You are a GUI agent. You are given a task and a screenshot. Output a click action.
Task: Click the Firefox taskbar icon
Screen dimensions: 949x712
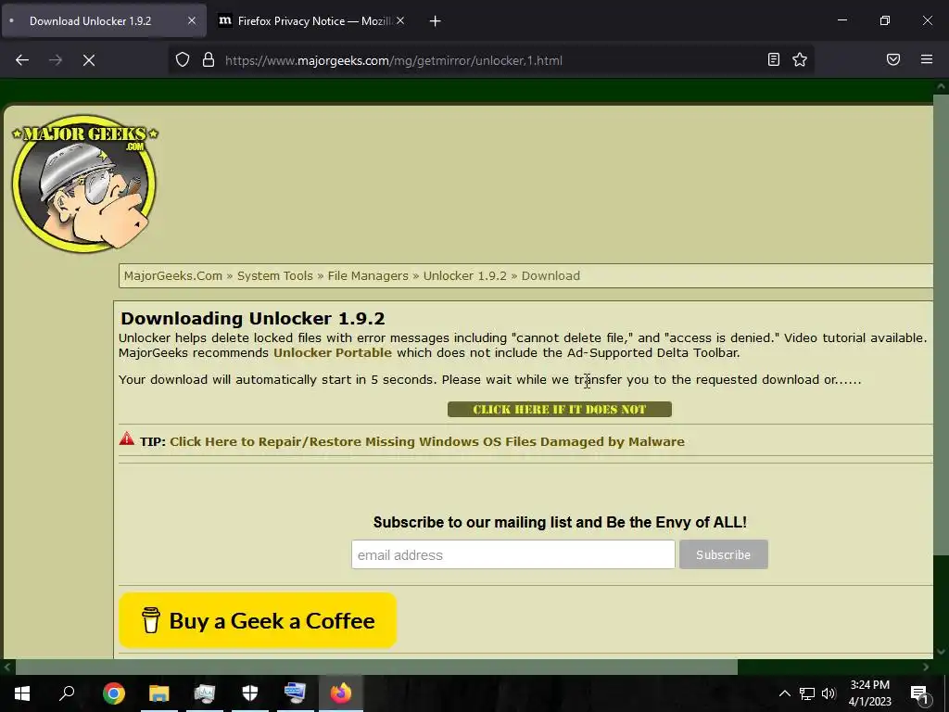tap(341, 693)
